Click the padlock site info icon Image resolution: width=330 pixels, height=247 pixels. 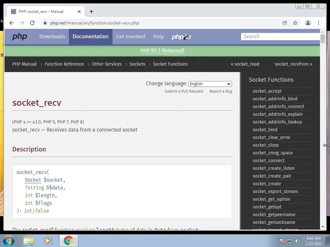point(45,23)
